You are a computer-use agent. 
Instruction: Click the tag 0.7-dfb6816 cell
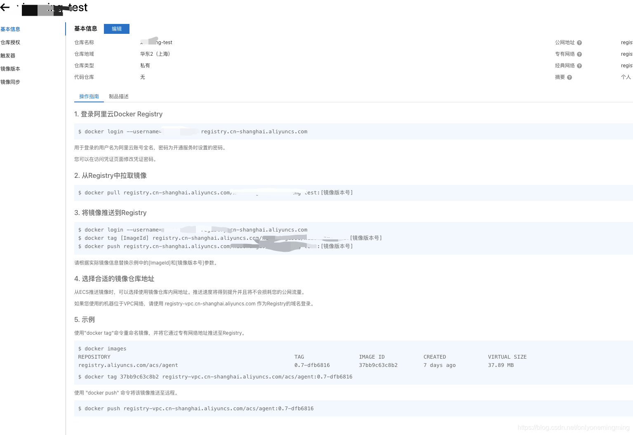click(312, 365)
